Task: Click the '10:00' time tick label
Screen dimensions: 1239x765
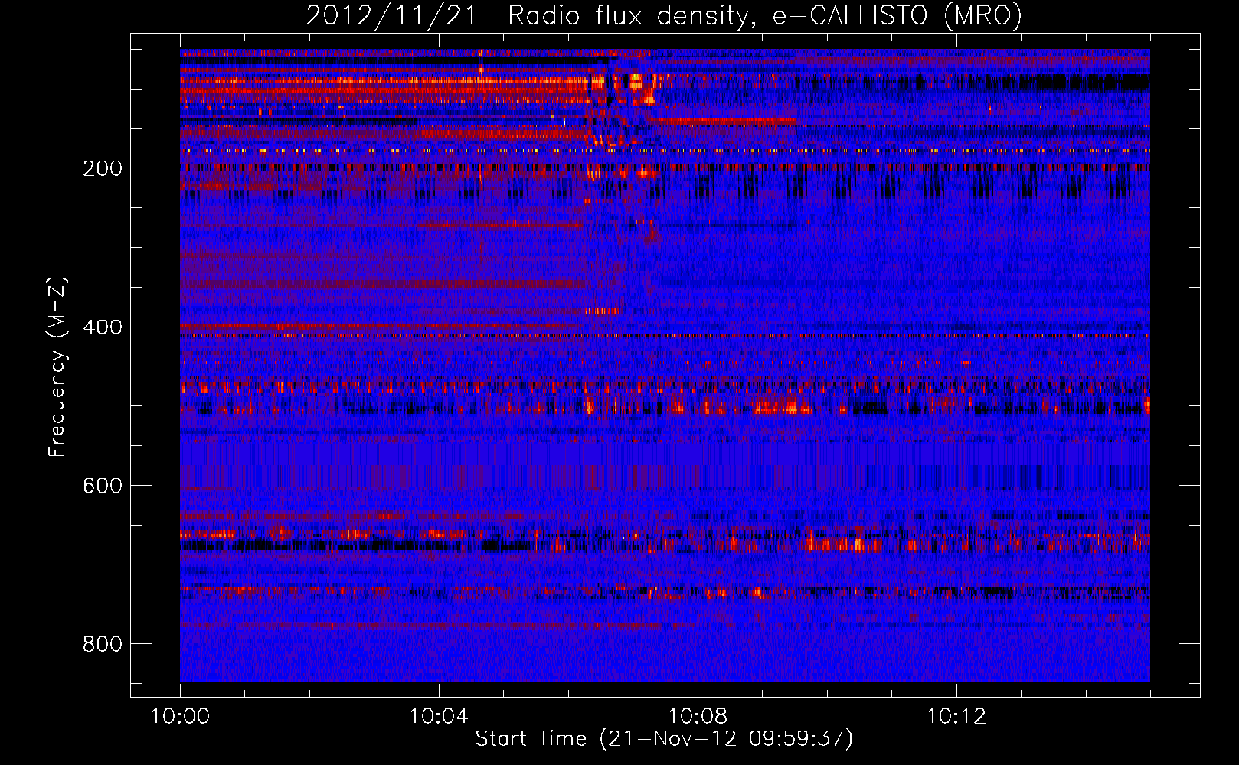Action: click(180, 717)
